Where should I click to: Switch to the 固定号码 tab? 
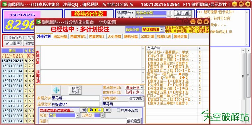tap(61, 37)
